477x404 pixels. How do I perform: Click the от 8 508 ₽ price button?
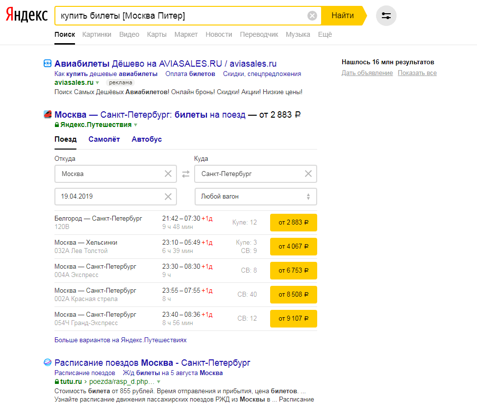point(294,295)
